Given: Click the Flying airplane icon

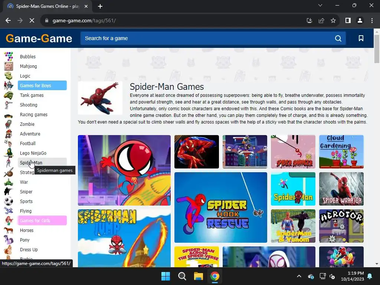Looking at the screenshot, I should (9, 211).
